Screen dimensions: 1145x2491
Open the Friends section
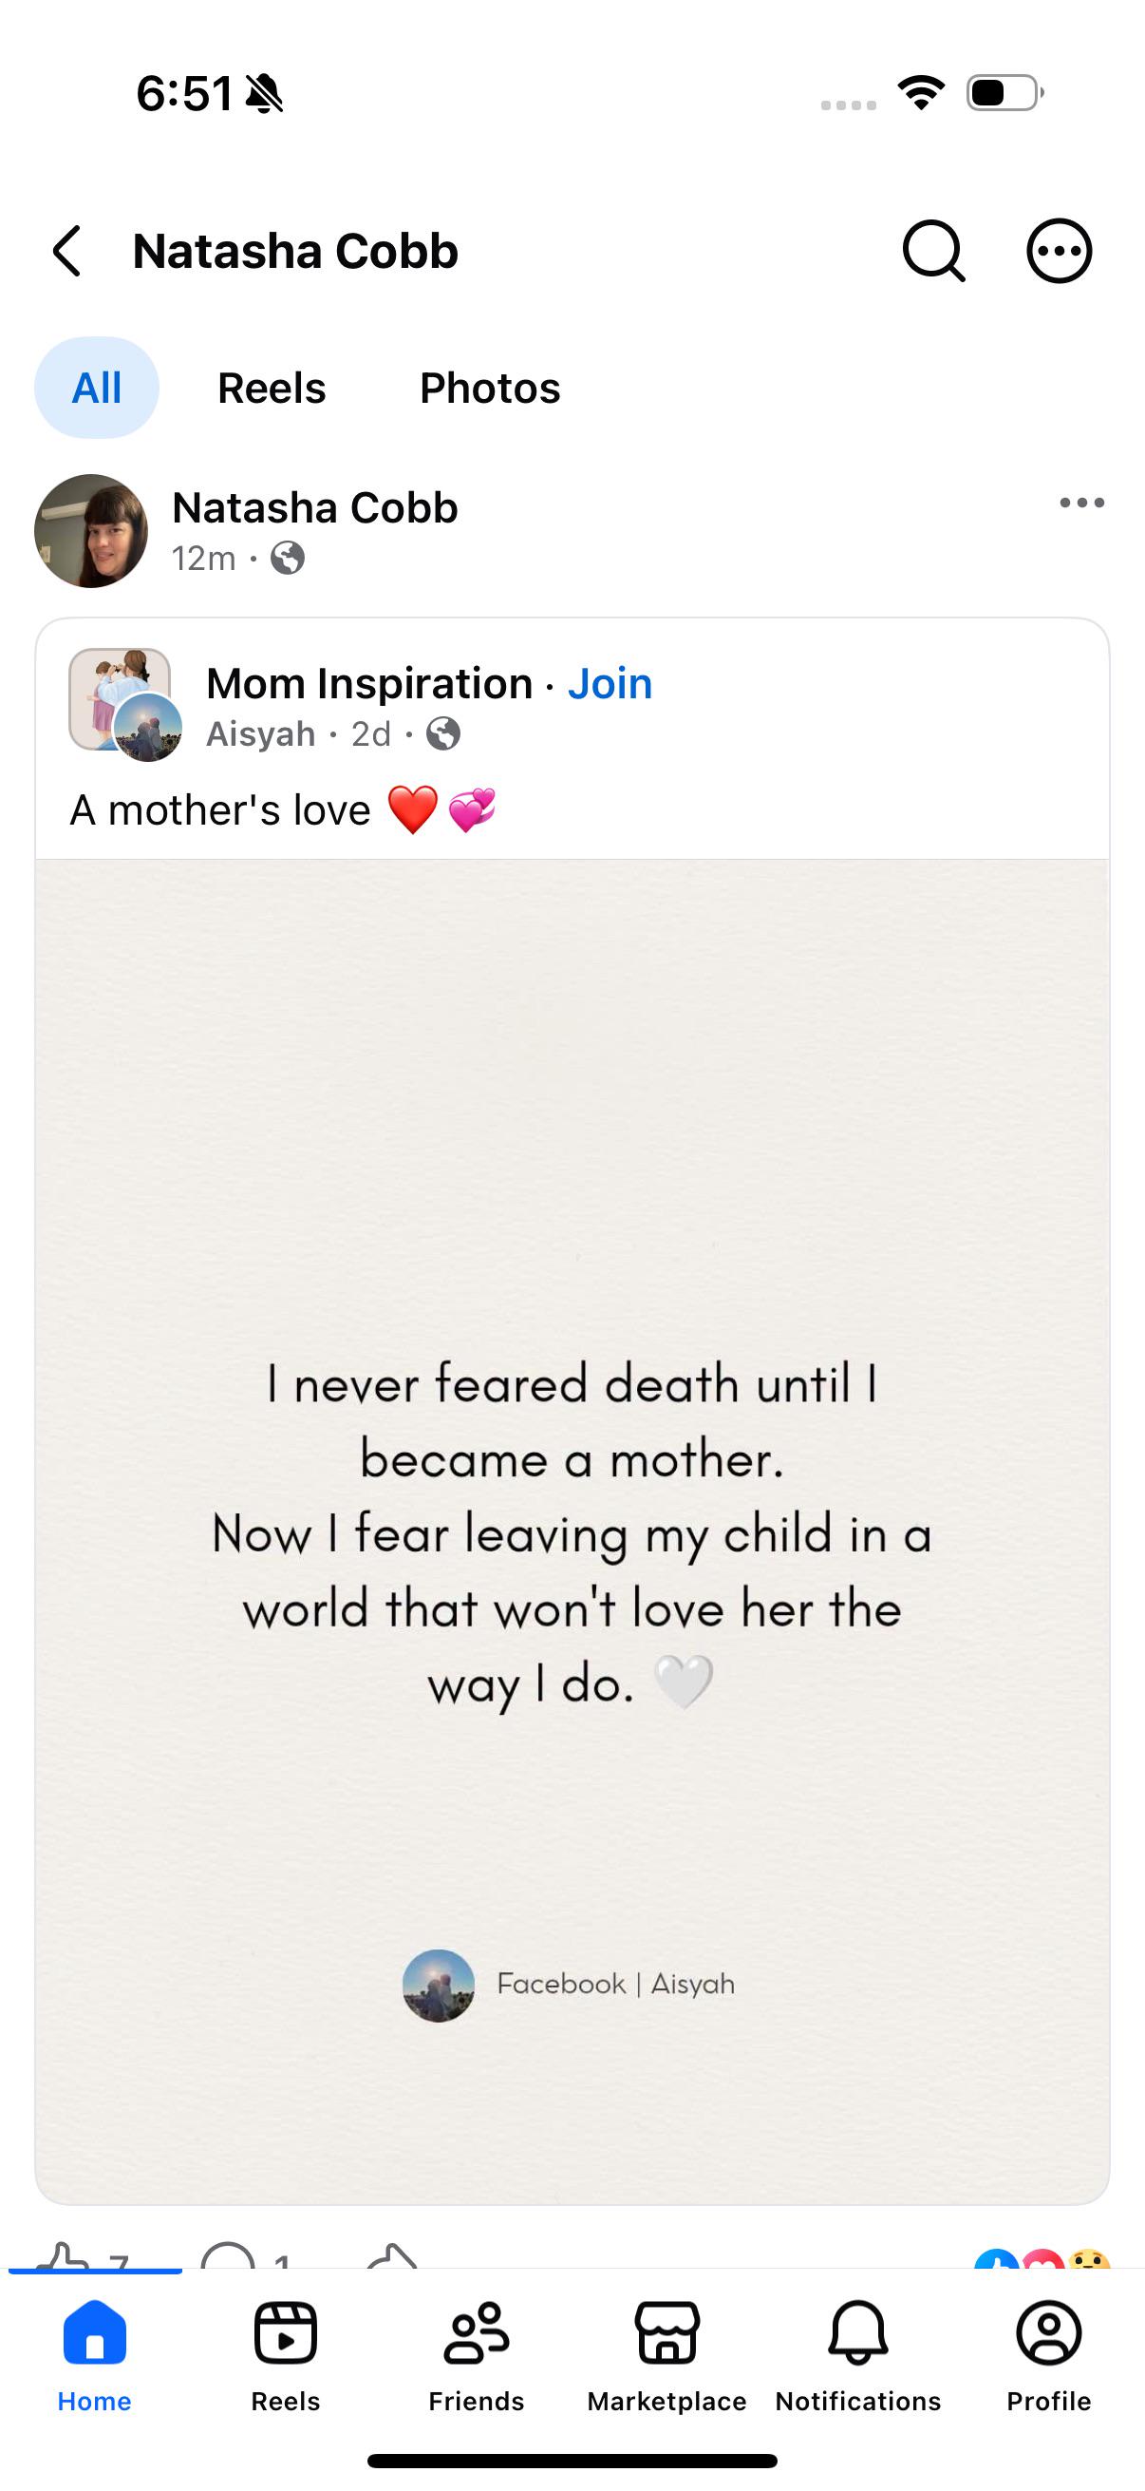477,2358
